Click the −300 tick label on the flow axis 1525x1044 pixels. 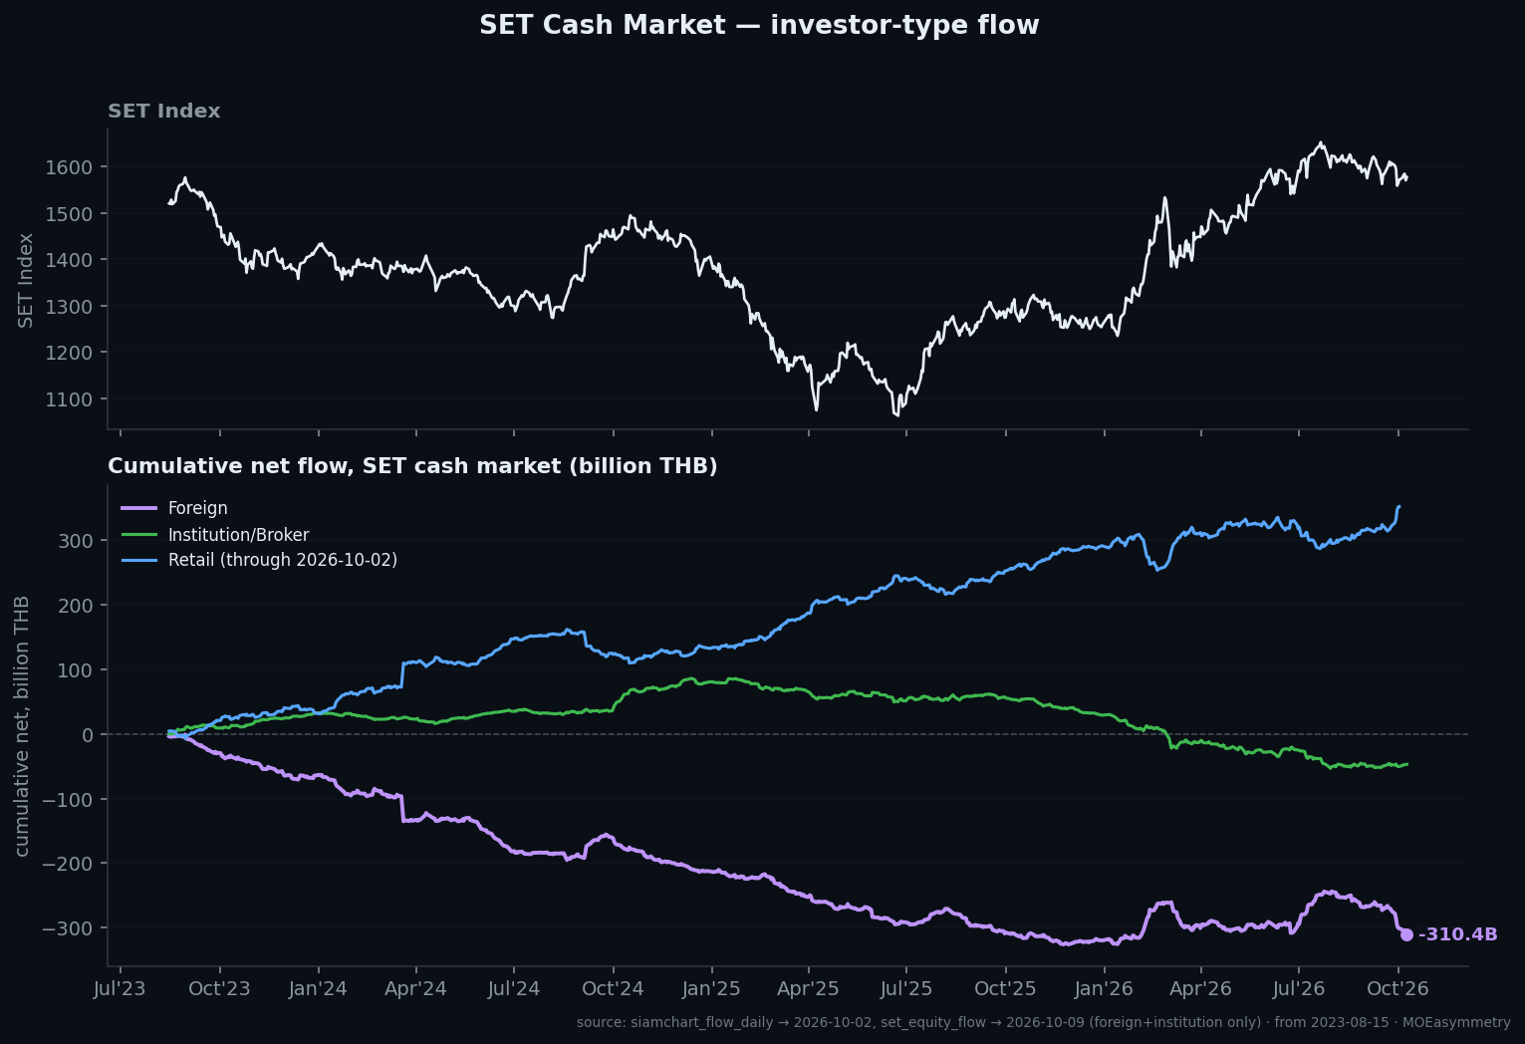point(68,928)
